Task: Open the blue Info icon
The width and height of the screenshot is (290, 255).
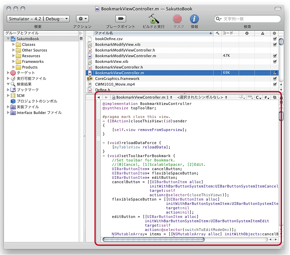Action: (x=194, y=19)
